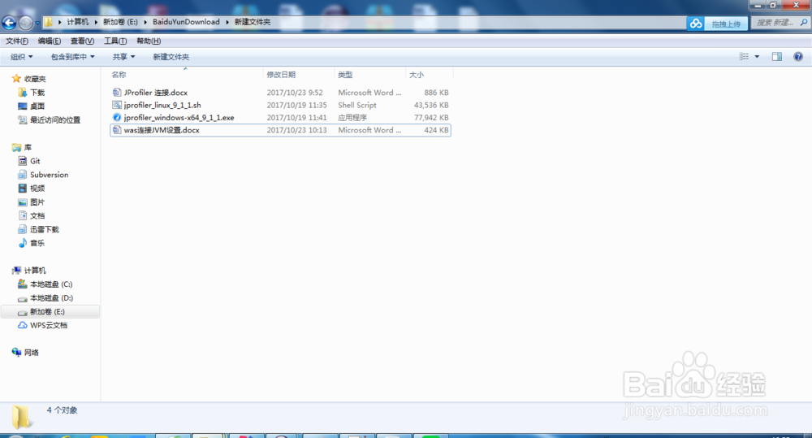812x438 pixels.
Task: Click the Forward navigation arrow
Action: [x=25, y=23]
